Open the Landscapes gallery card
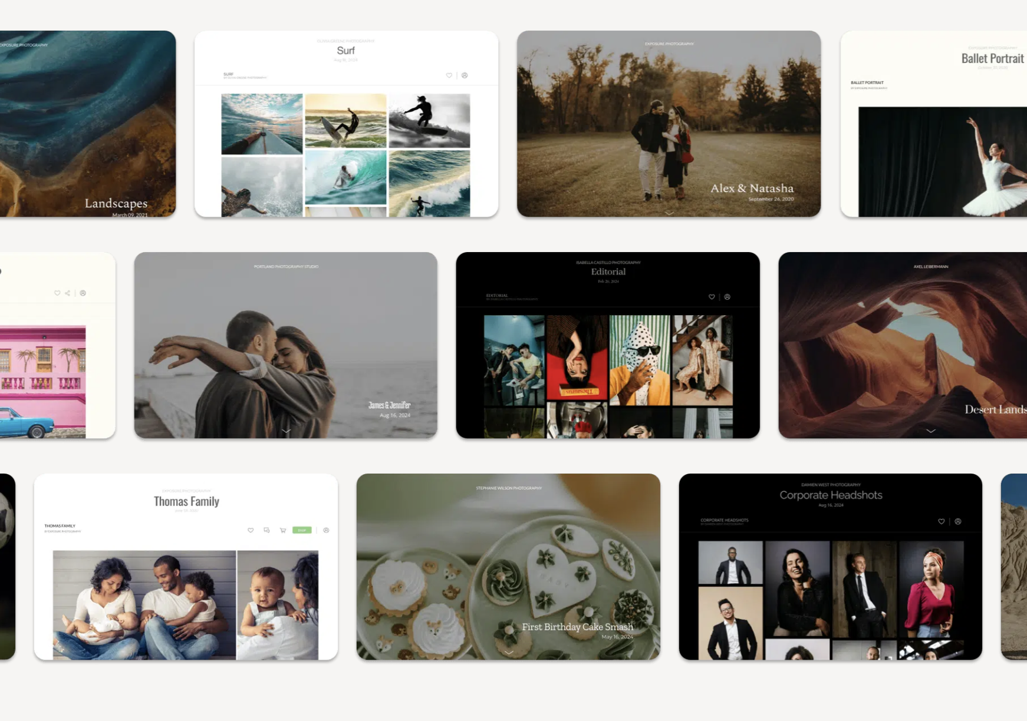Image resolution: width=1027 pixels, height=721 pixels. (88, 124)
